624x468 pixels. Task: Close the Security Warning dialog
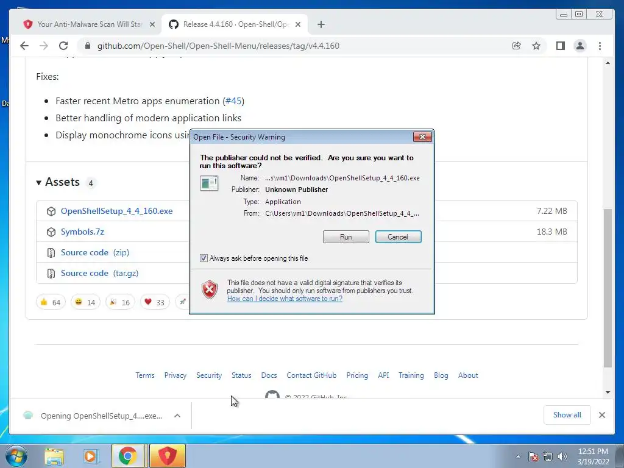[422, 137]
